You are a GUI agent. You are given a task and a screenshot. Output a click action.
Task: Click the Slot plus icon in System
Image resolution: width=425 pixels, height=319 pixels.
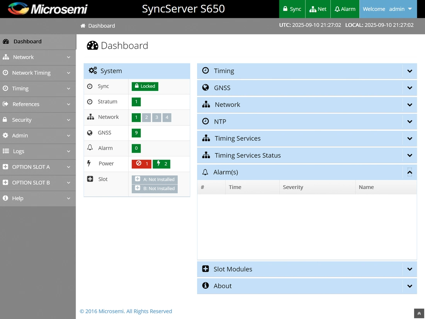click(x=90, y=179)
